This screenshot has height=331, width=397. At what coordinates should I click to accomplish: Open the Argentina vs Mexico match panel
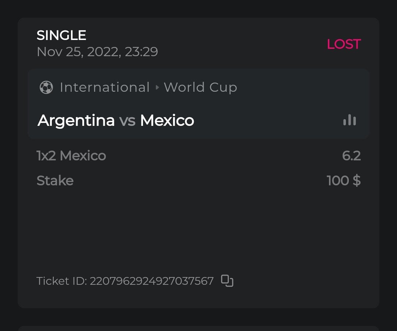pos(257,110)
